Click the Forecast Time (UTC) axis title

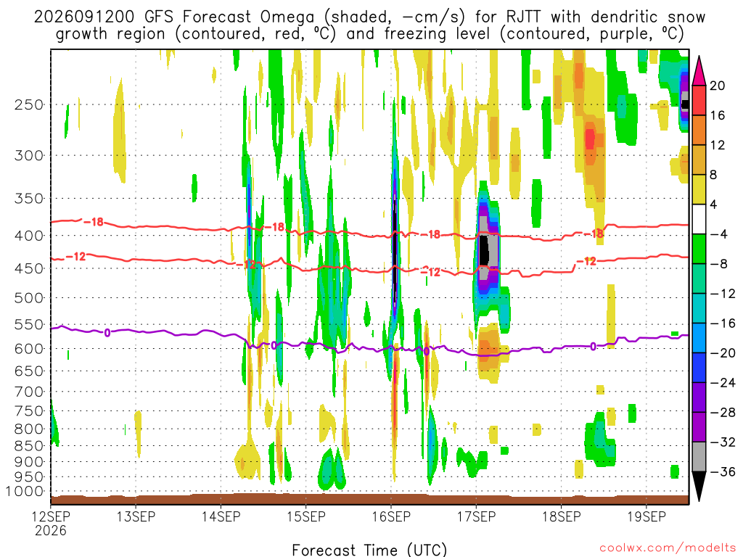(x=369, y=550)
